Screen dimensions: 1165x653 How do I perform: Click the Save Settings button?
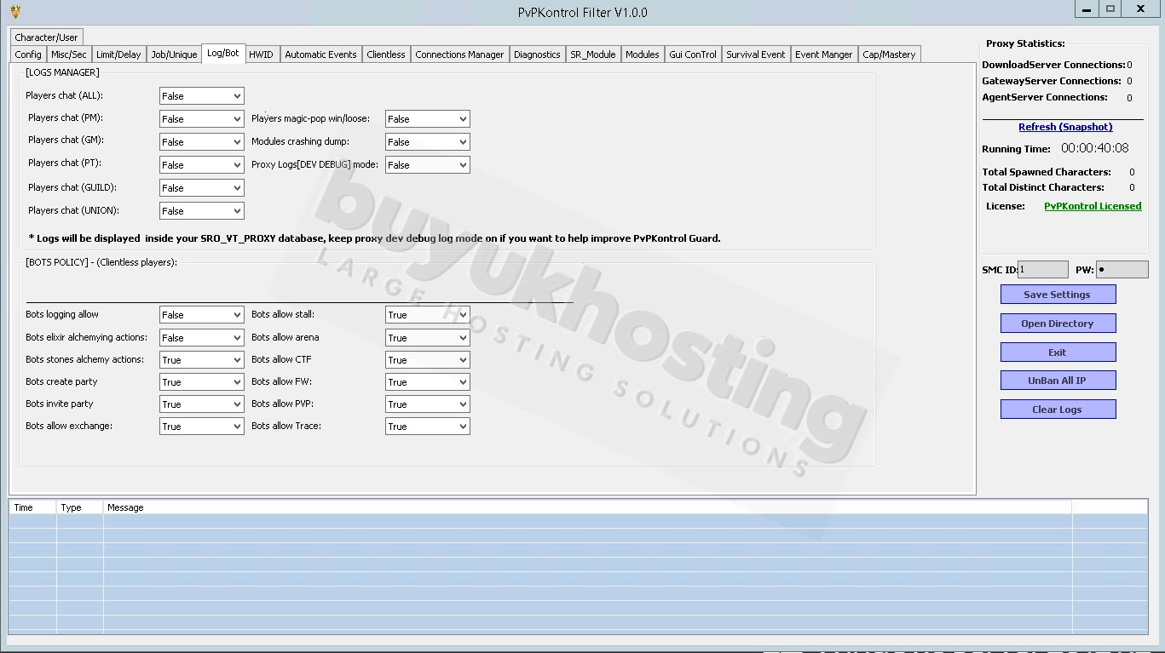[x=1058, y=295]
